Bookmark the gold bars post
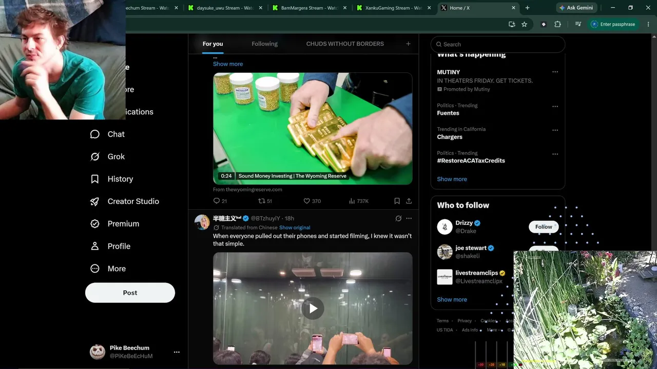 397,201
